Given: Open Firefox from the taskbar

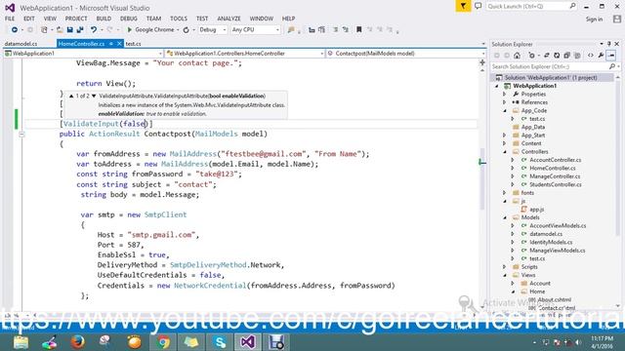Looking at the screenshot, I should 77,342.
